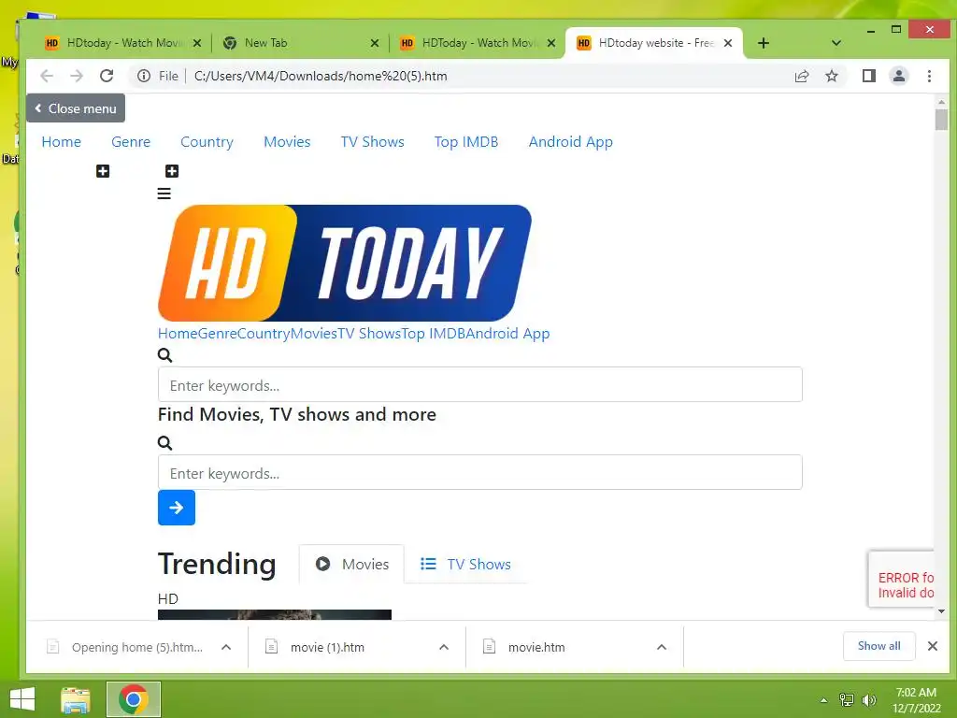The width and height of the screenshot is (957, 718).
Task: Reload the current page
Action: click(107, 76)
